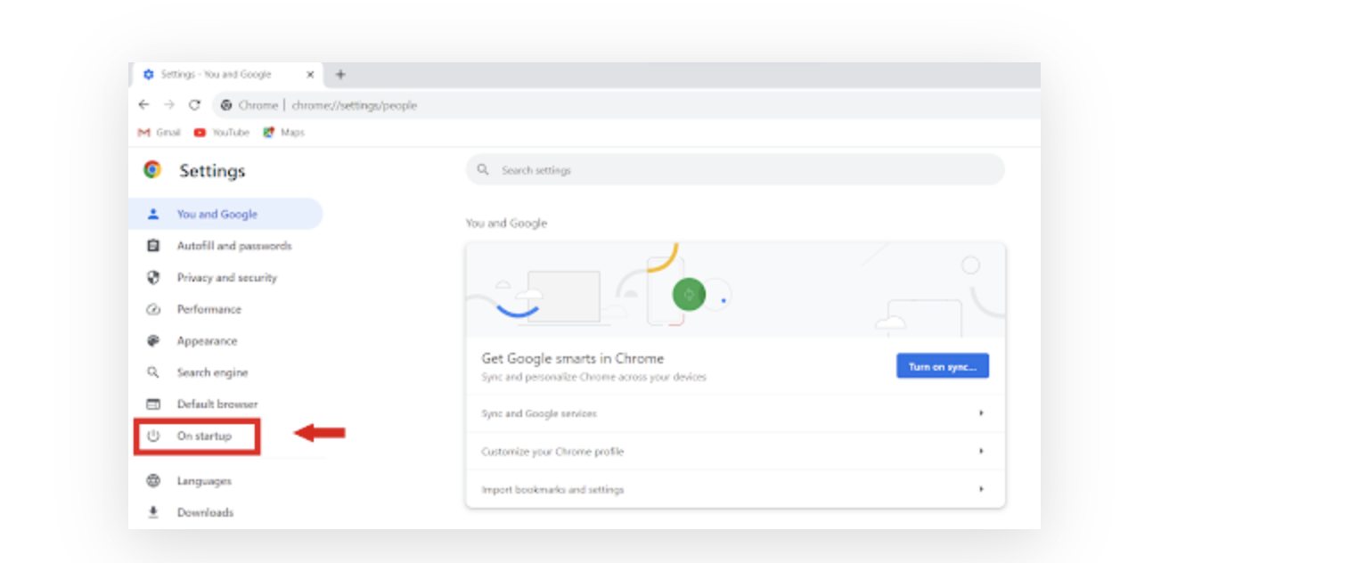
Task: Click the Gmail bookmark icon
Action: point(143,132)
